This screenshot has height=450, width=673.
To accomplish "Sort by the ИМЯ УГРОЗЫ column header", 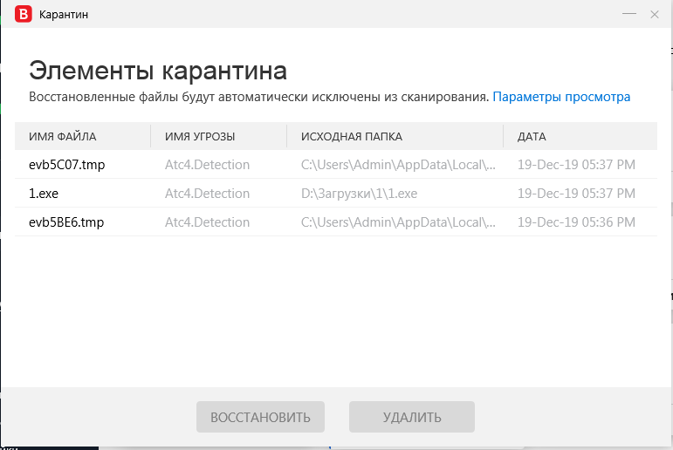I will (200, 136).
